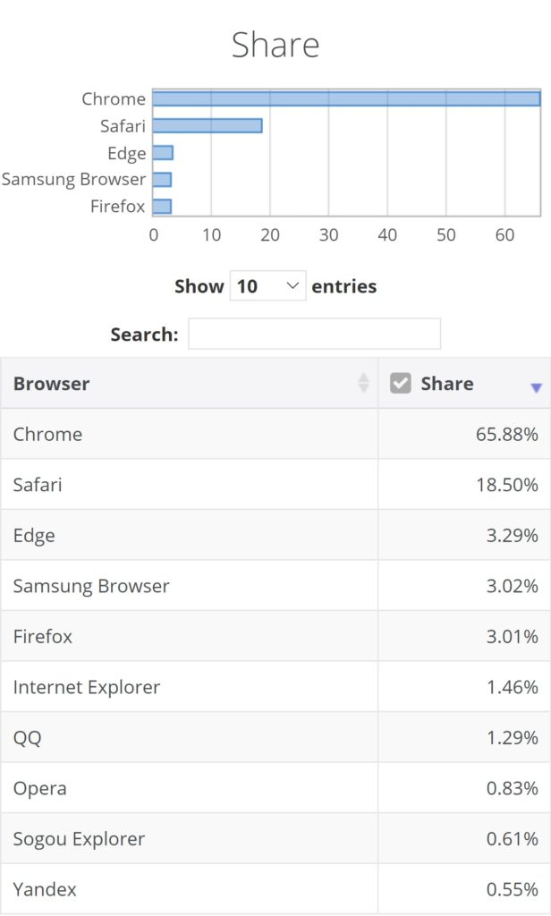The width and height of the screenshot is (551, 916).
Task: Open the Show entries dropdown
Action: [268, 286]
